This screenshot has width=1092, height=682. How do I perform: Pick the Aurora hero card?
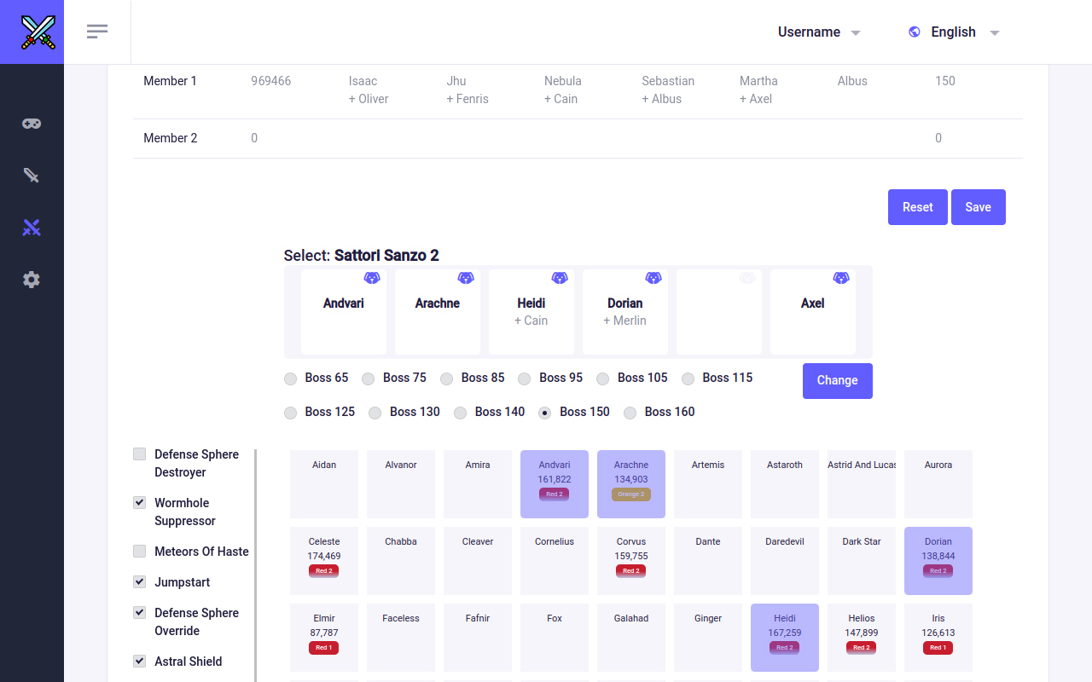coord(938,484)
